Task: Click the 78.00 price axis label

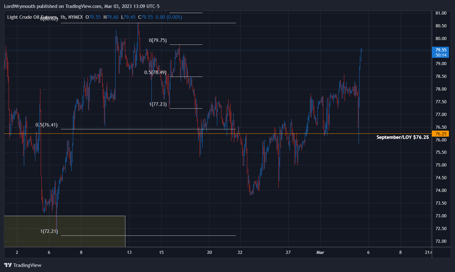Action: pos(441,89)
